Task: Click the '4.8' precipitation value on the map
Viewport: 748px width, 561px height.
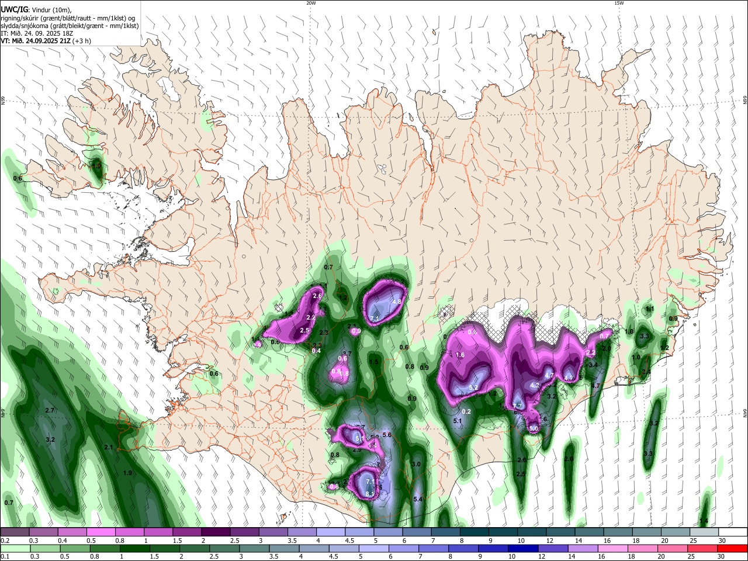Action: pos(397,302)
